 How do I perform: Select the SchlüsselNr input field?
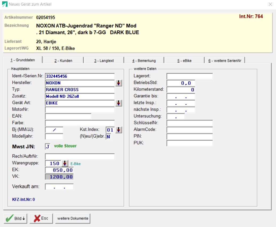[x=189, y=123]
